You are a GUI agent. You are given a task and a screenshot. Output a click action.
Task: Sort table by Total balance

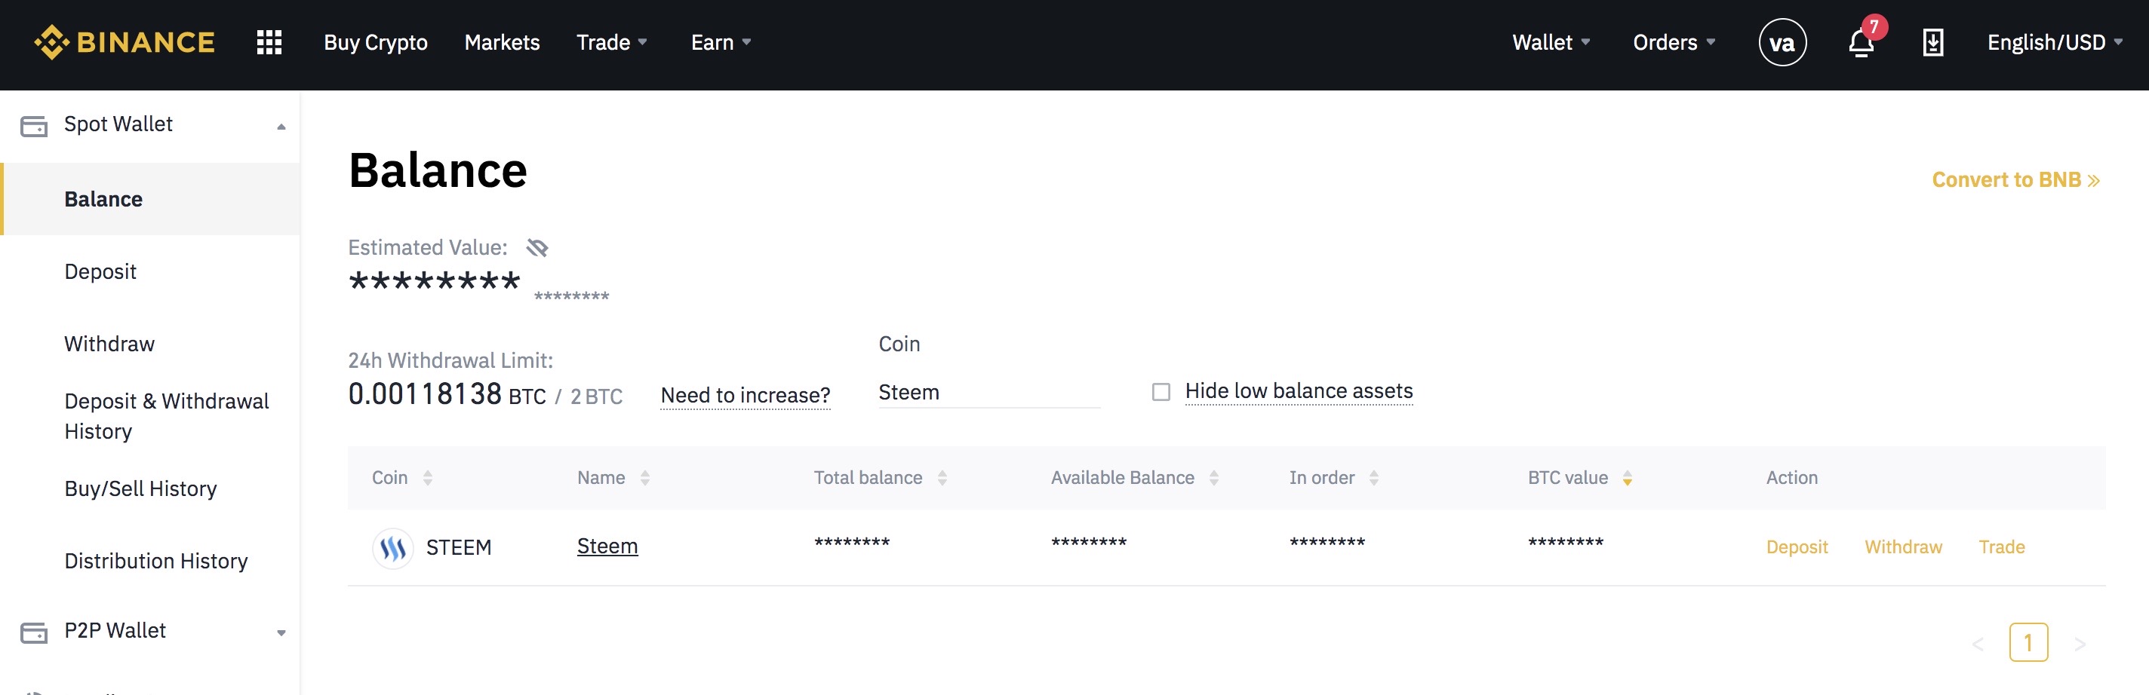coord(942,479)
